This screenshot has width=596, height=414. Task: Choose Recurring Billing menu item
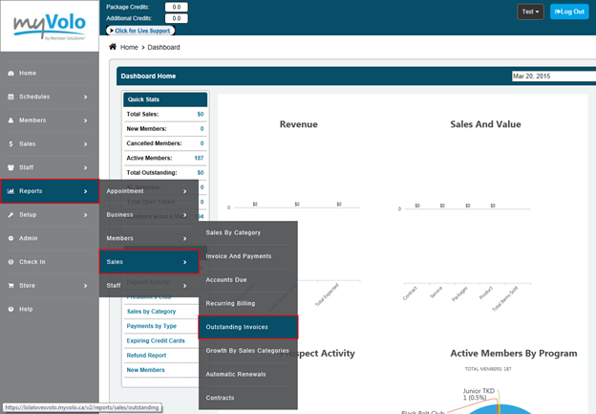click(x=248, y=303)
